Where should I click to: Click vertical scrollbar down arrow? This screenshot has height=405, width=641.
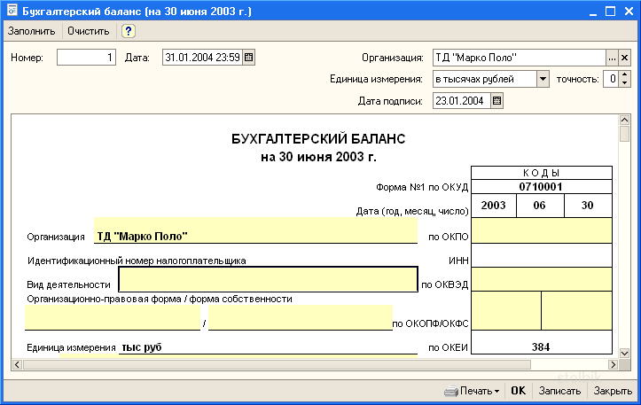624,353
